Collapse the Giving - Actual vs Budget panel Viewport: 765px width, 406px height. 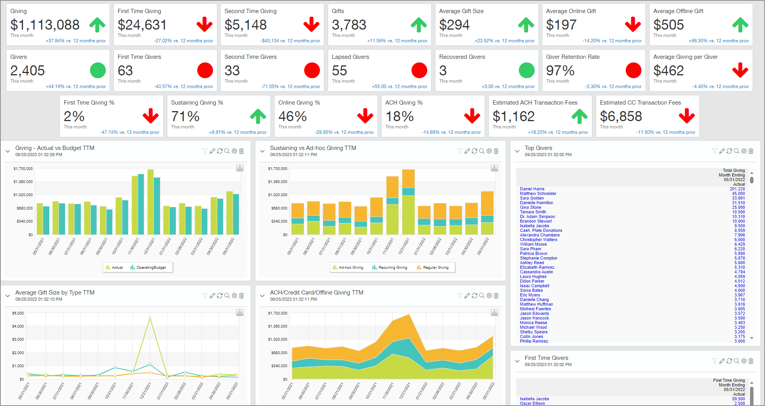[8, 151]
